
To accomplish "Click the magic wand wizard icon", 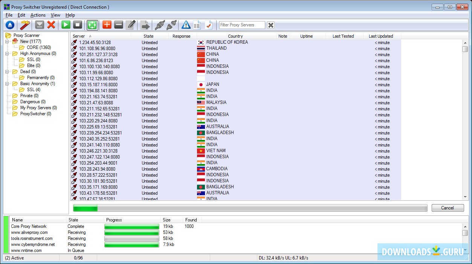I will 25,25.
